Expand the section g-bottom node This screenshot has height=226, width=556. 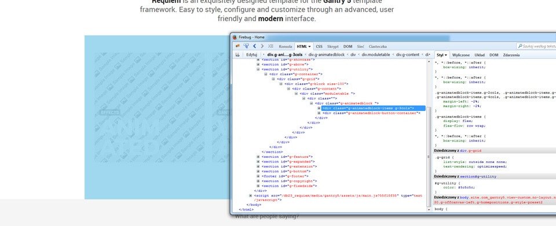(258, 172)
